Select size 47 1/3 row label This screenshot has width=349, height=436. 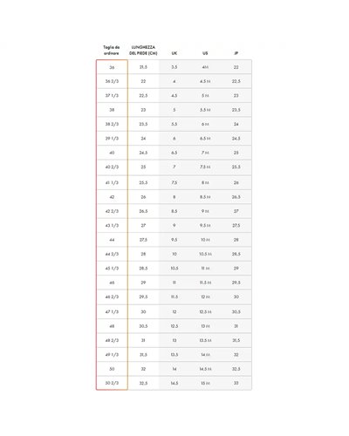[112, 312]
